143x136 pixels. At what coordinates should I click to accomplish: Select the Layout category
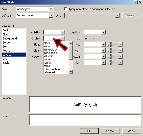[x=14, y=55]
